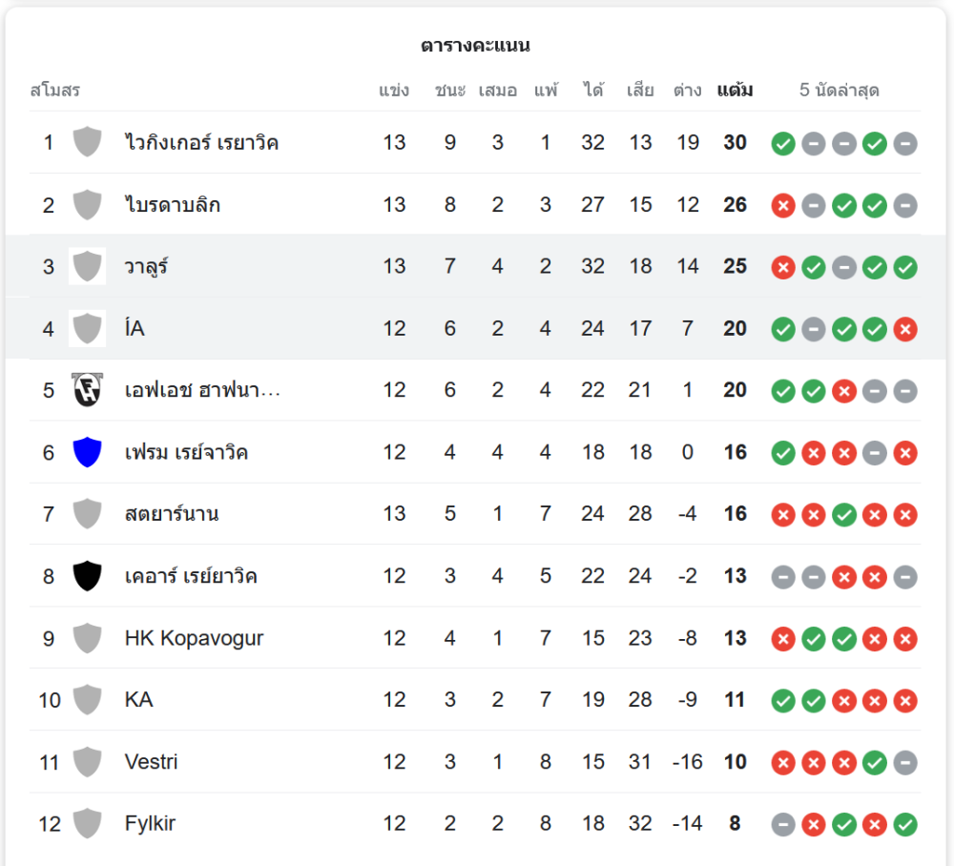Click the เอฟเอช ฮาฟนา club crest icon
The height and width of the screenshot is (866, 954).
(87, 390)
